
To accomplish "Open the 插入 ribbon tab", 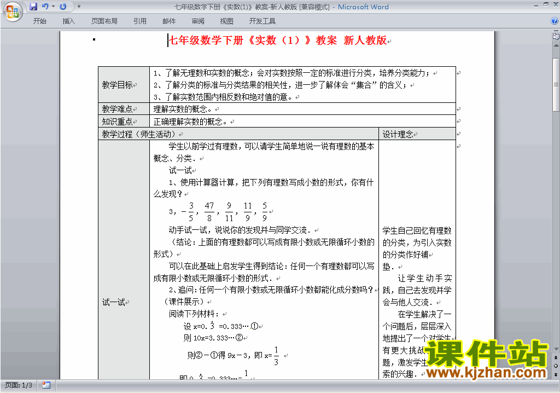I will point(68,21).
